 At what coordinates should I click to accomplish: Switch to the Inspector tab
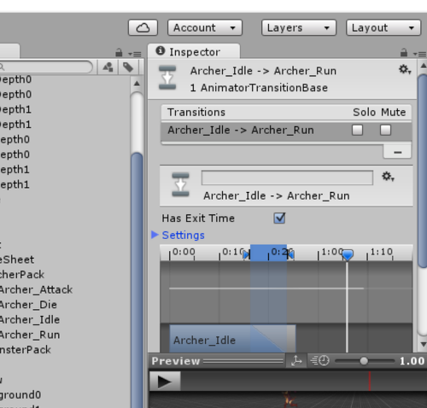(194, 52)
